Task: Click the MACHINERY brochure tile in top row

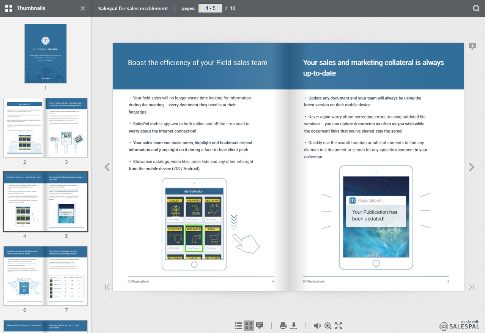Action: point(194,210)
